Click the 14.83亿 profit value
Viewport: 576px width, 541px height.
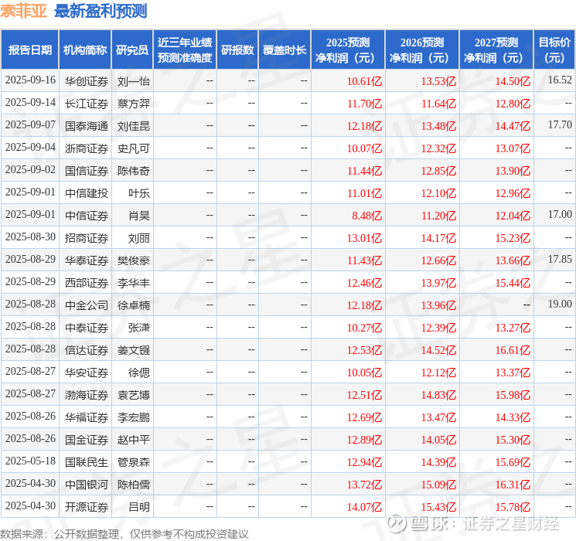pos(438,395)
